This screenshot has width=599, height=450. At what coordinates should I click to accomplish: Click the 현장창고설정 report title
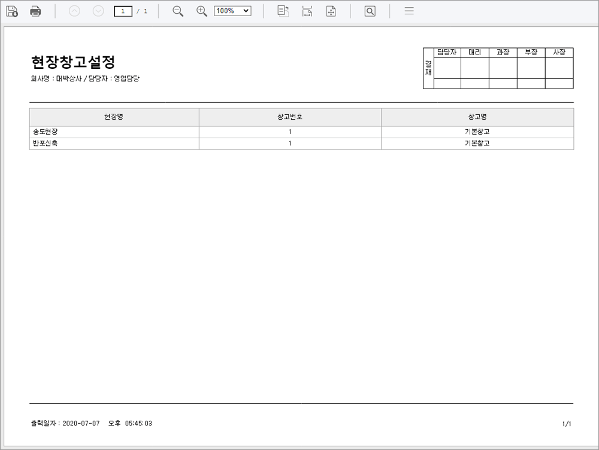click(x=72, y=62)
